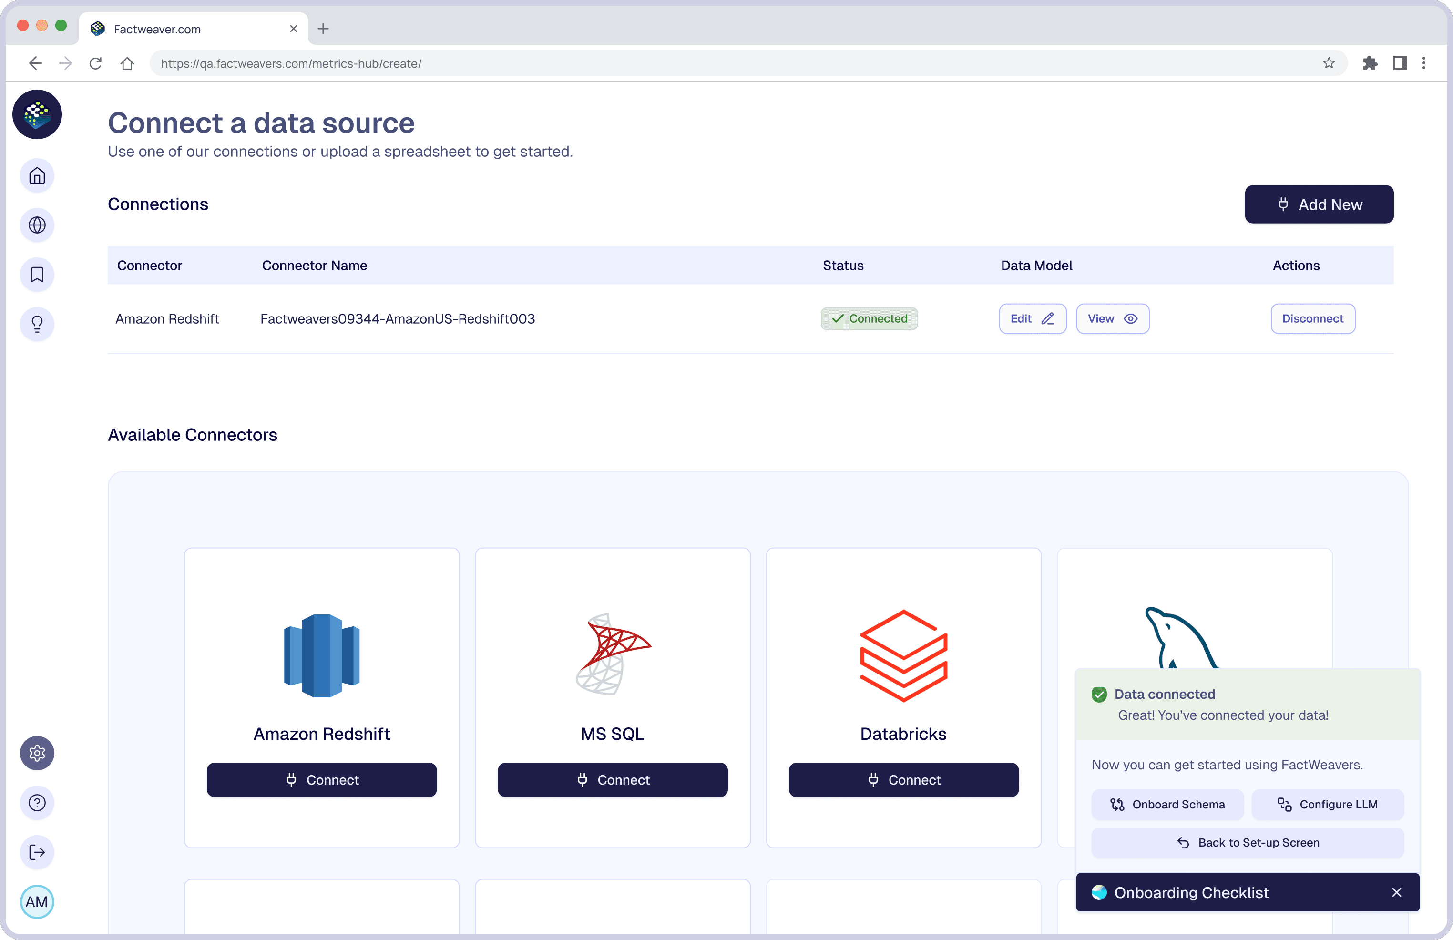Click Factweavers09344-AmazonUS-Redshift003 connector name
Screen dimensions: 1453x940
397,318
